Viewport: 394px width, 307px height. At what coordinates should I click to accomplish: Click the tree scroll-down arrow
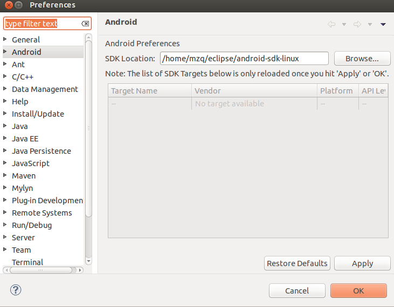pos(88,261)
